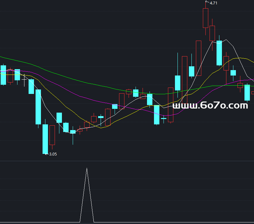Screen dimensions: 254x224
Task: Select the large cyan candle right after the peak
Action: (x=219, y=53)
